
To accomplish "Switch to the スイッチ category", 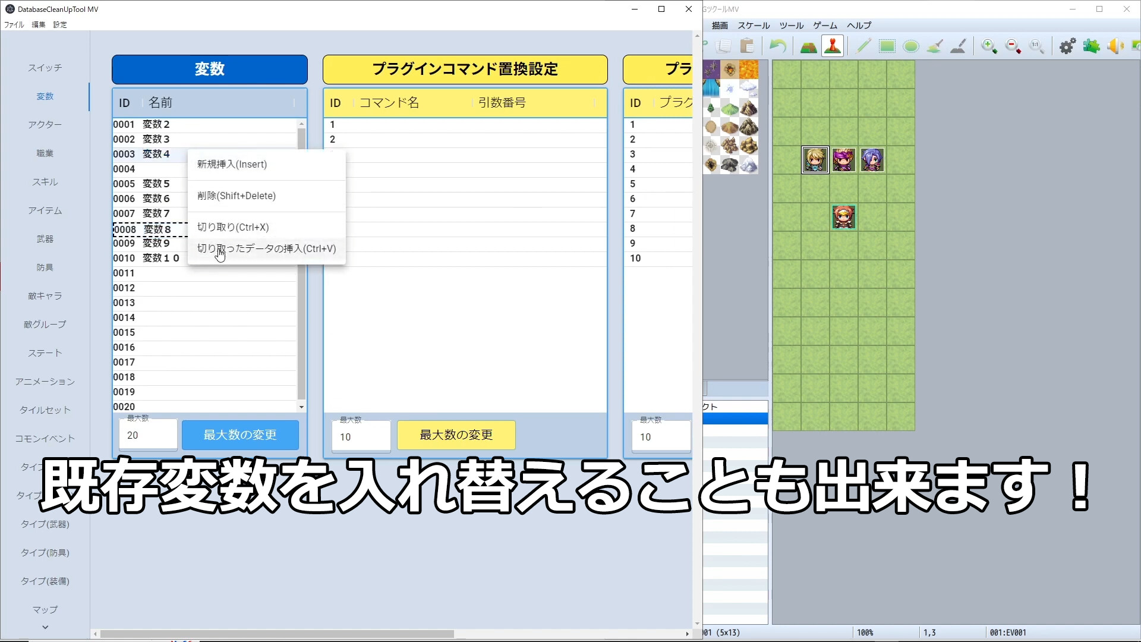I will coord(45,67).
